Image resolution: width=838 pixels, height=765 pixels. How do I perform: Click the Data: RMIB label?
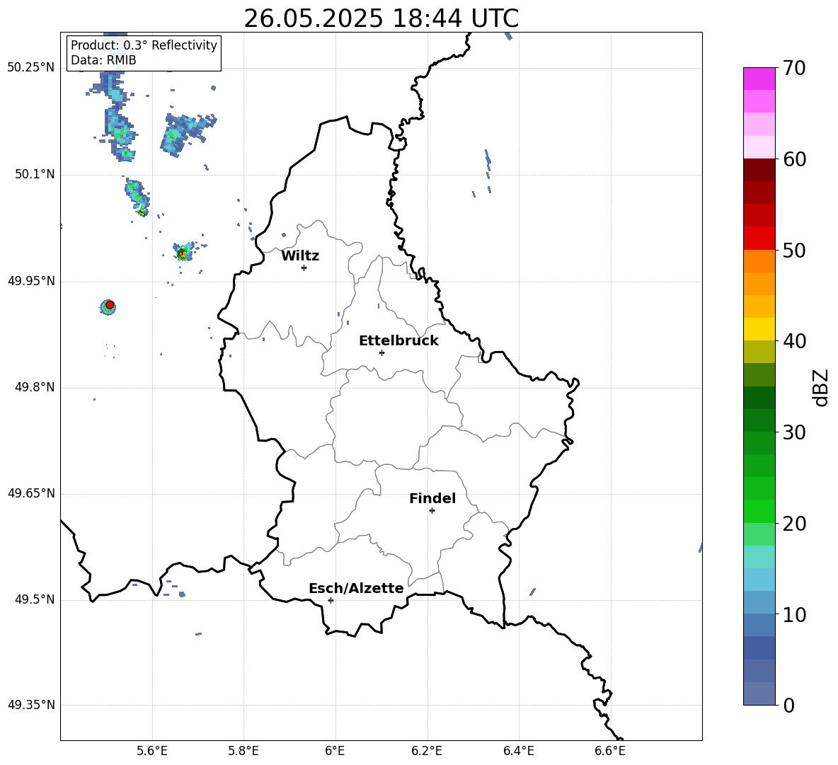point(103,60)
